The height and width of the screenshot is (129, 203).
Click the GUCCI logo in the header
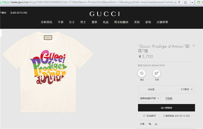coord(105,14)
